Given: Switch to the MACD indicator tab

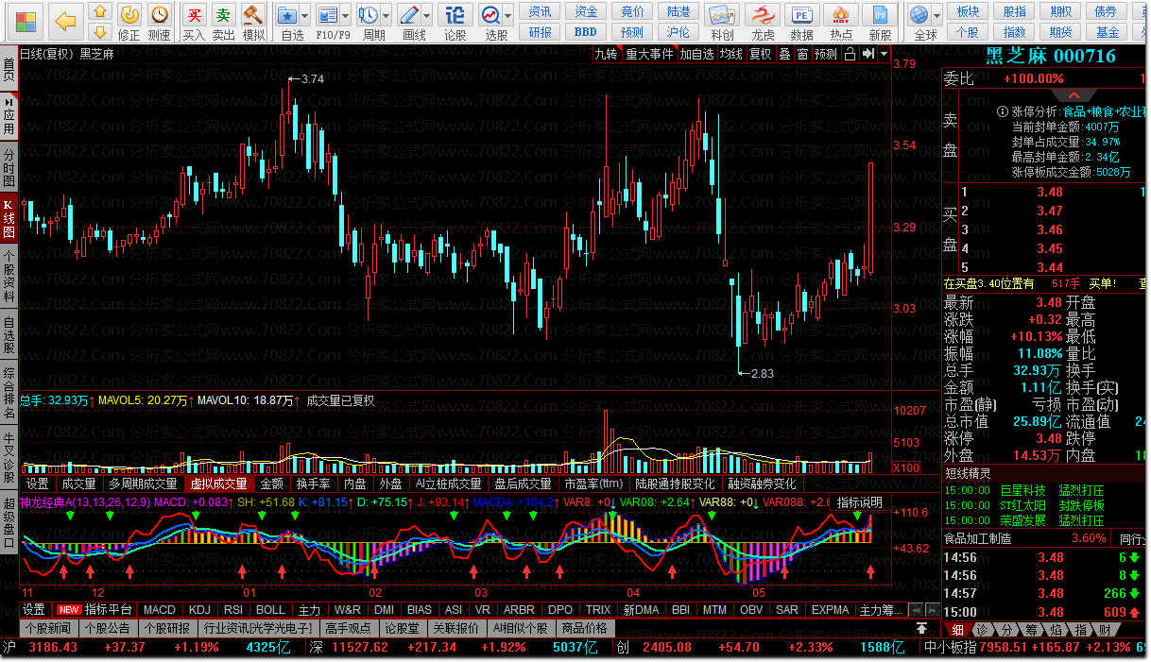Looking at the screenshot, I should pyautogui.click(x=159, y=610).
